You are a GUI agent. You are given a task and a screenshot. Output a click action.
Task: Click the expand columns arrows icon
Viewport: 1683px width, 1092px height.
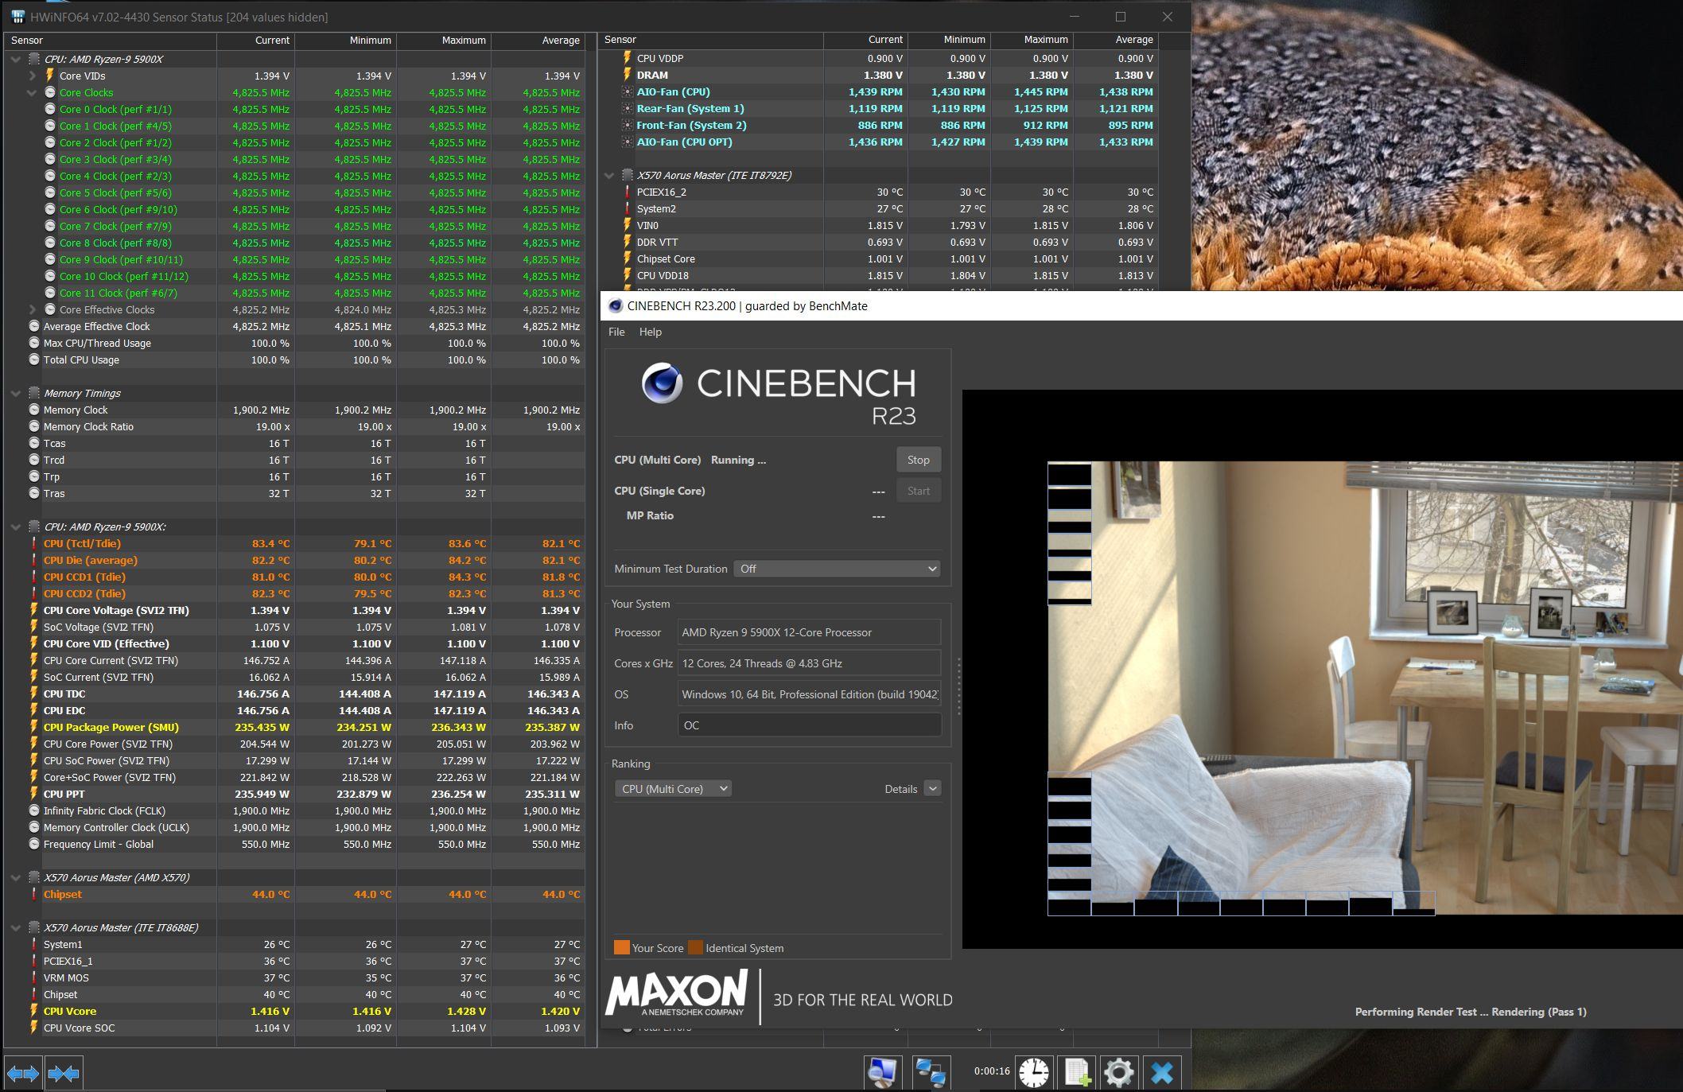[x=22, y=1074]
